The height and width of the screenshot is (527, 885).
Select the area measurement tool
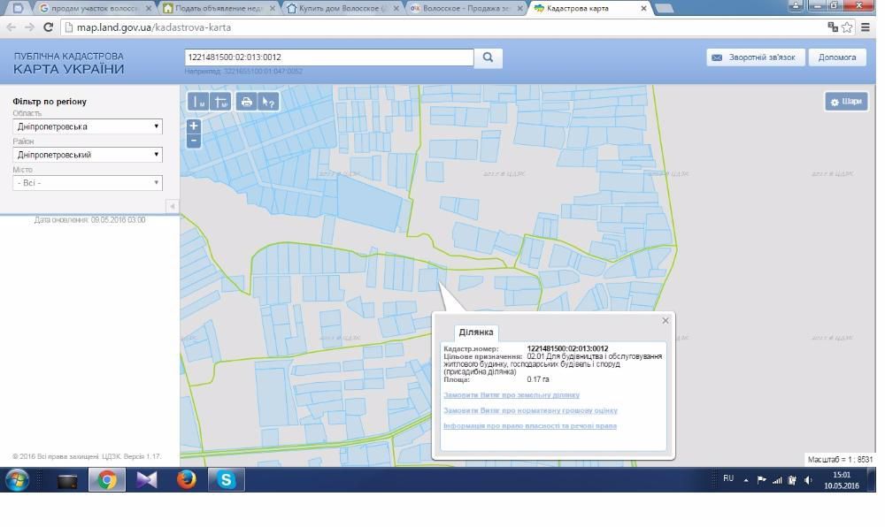(x=220, y=102)
